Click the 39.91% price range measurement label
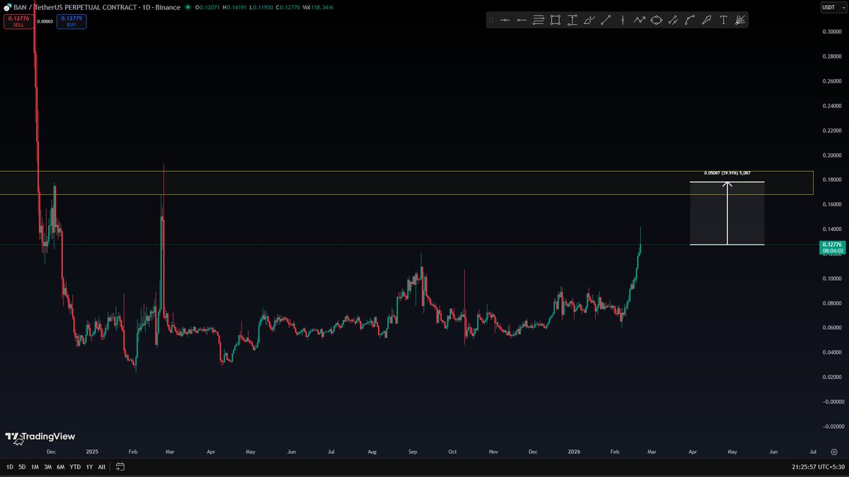 click(727, 173)
